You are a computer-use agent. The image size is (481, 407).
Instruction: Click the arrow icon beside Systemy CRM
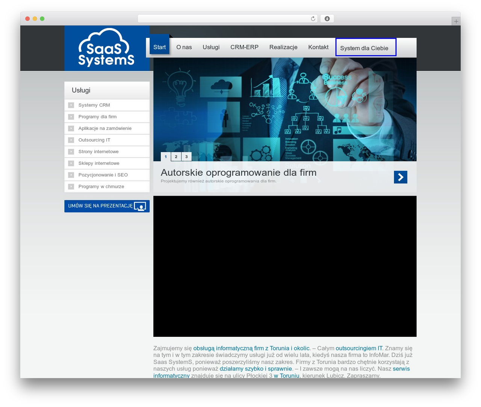pyautogui.click(x=71, y=105)
